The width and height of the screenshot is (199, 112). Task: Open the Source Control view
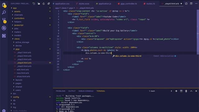(4, 20)
